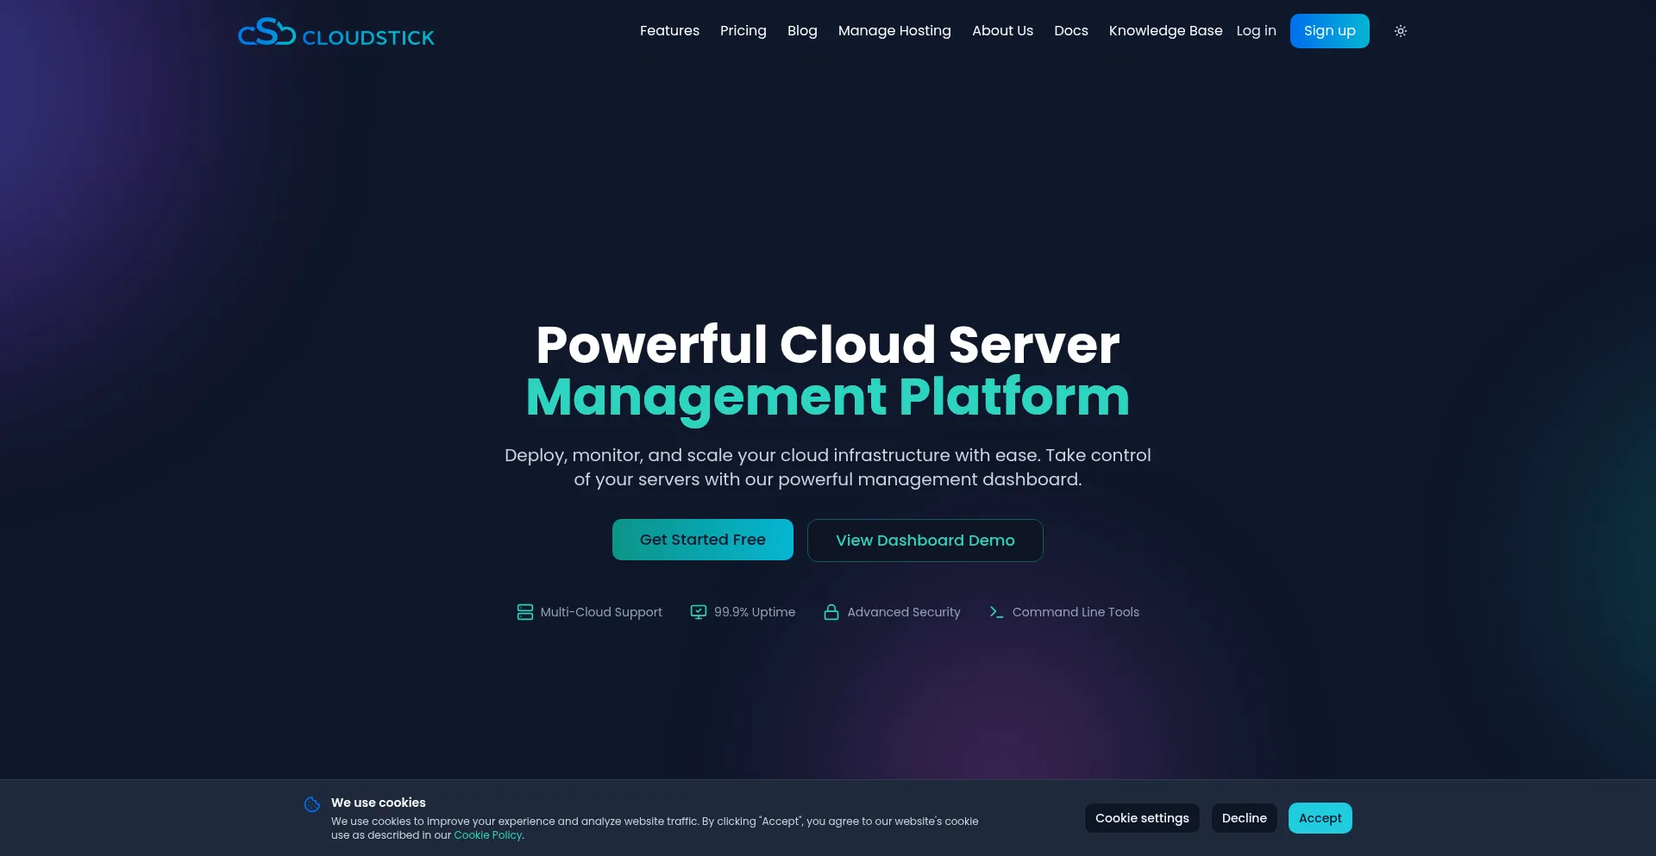Click the Get Started Free button
1656x856 pixels.
tap(702, 540)
